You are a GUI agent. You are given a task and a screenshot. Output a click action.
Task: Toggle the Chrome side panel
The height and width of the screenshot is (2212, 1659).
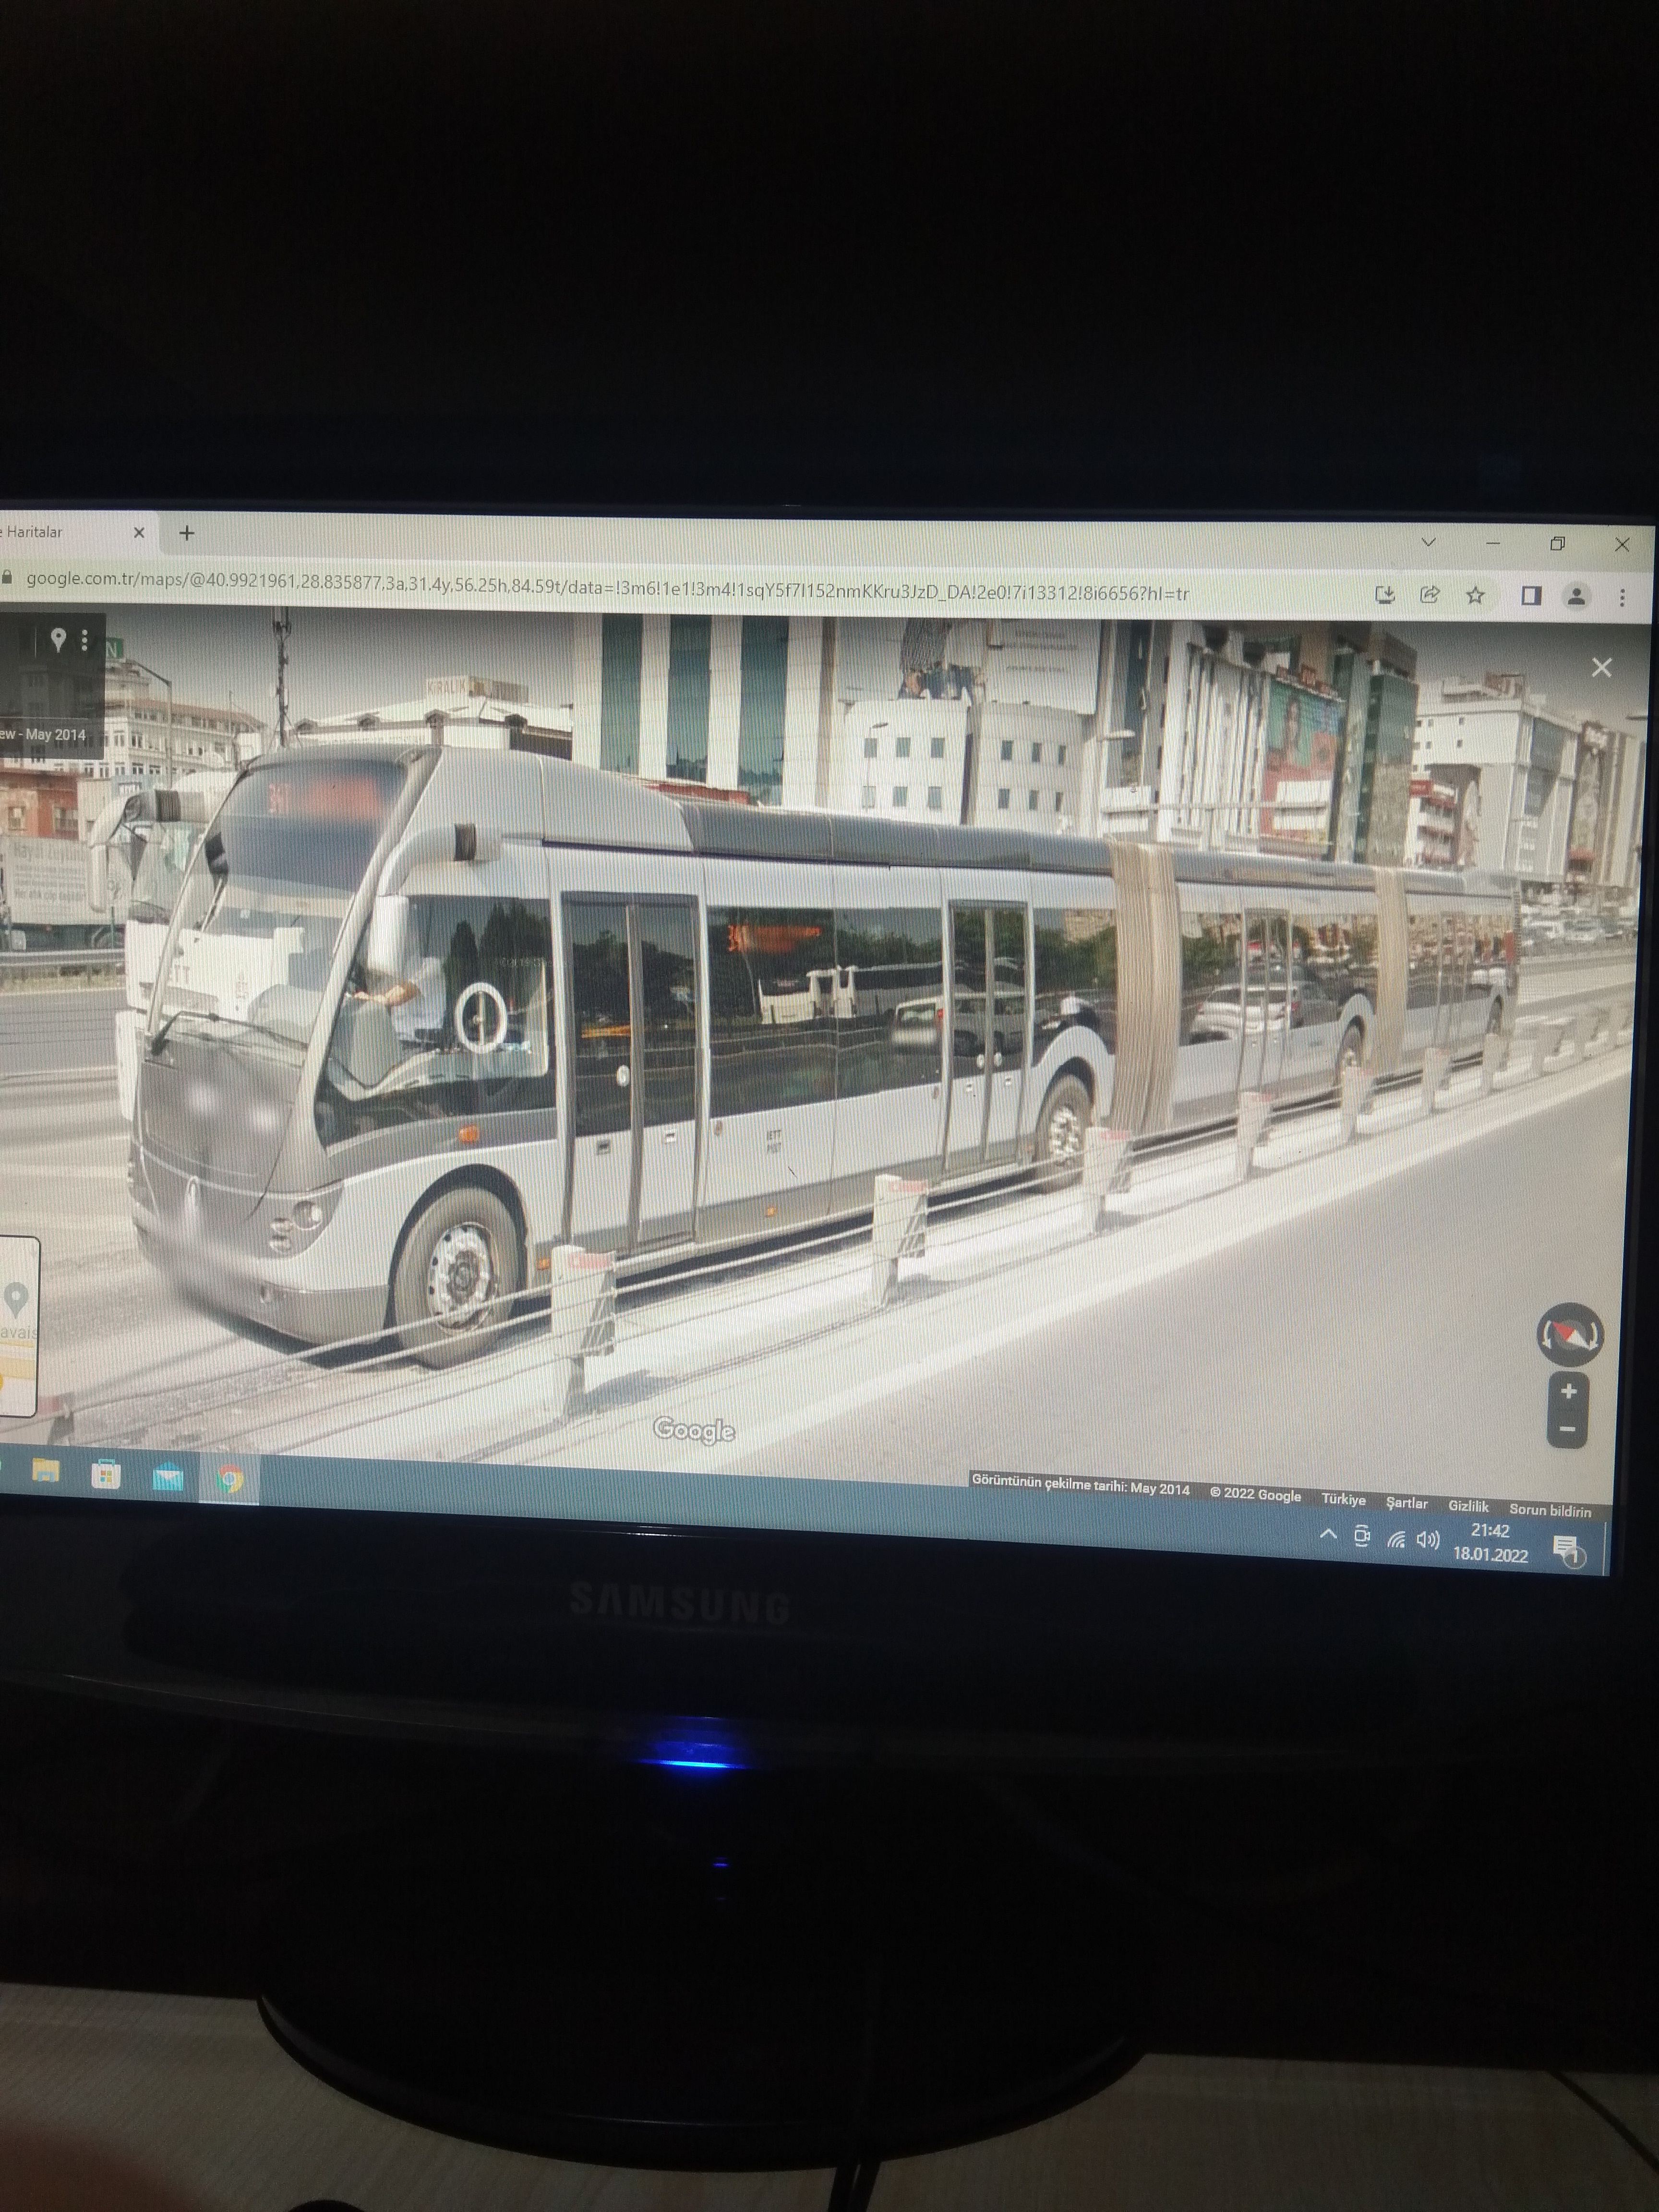coord(1530,596)
